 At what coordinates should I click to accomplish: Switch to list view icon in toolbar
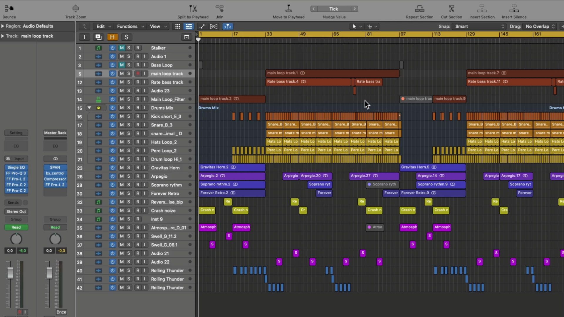point(189,26)
